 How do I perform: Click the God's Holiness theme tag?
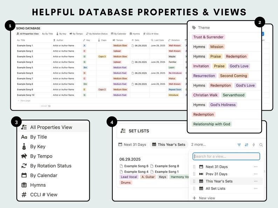coord(223,105)
